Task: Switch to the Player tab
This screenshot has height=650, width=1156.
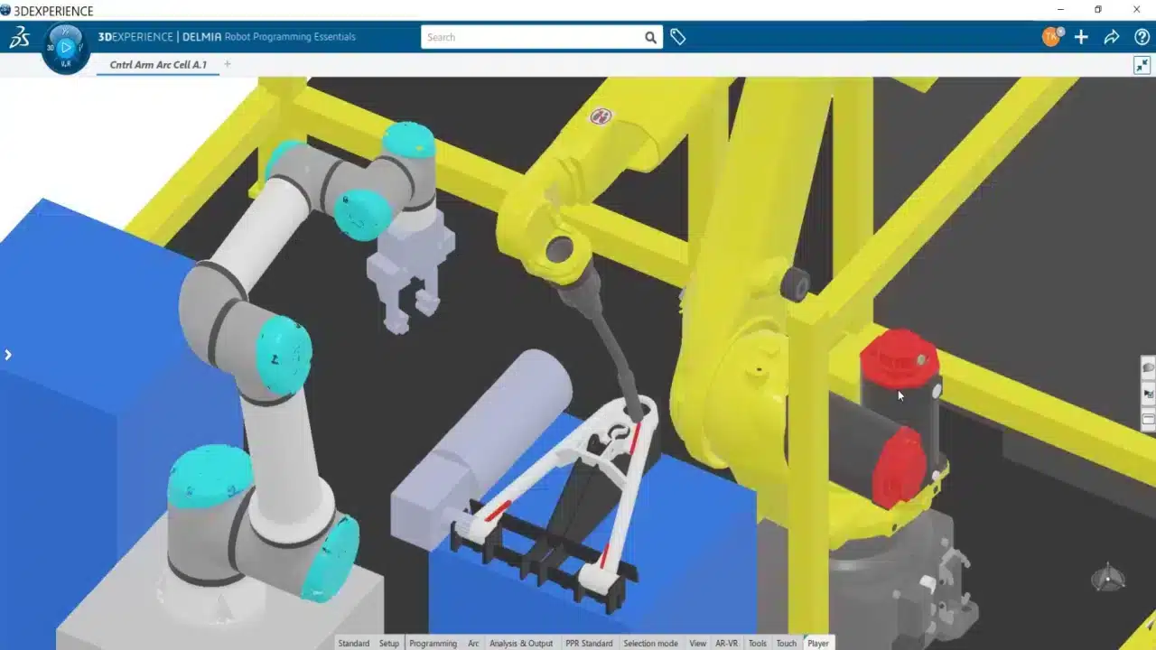Action: coord(817,643)
